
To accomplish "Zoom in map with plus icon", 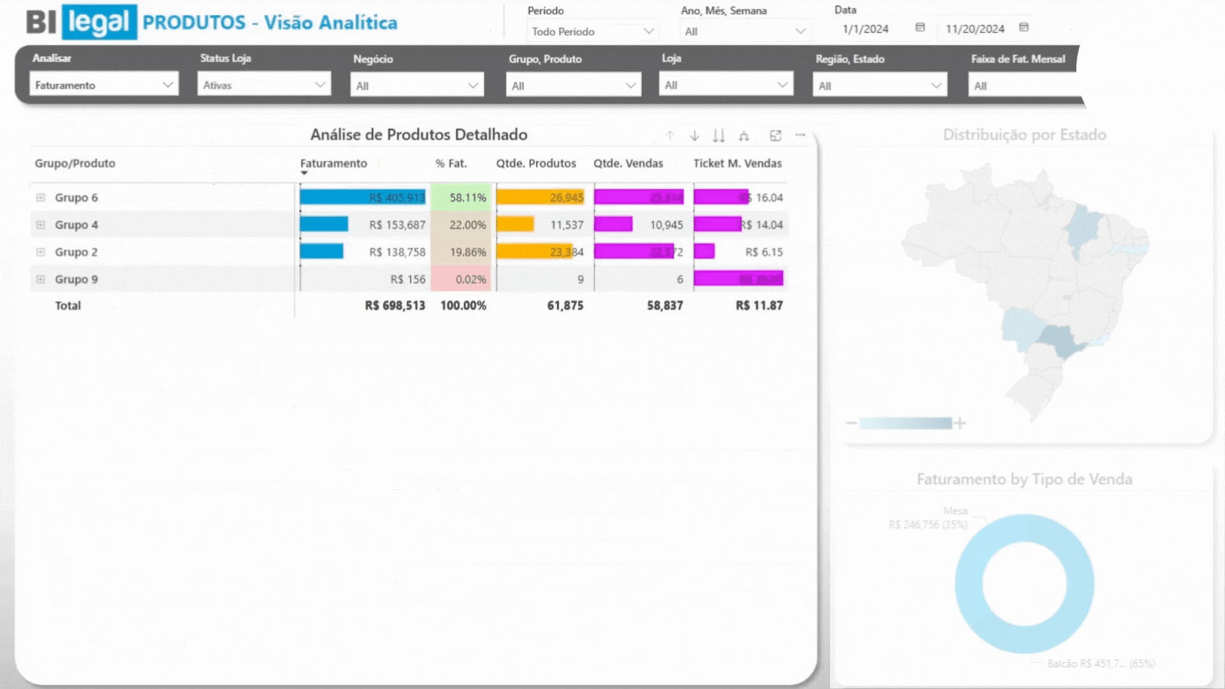I will pyautogui.click(x=960, y=423).
